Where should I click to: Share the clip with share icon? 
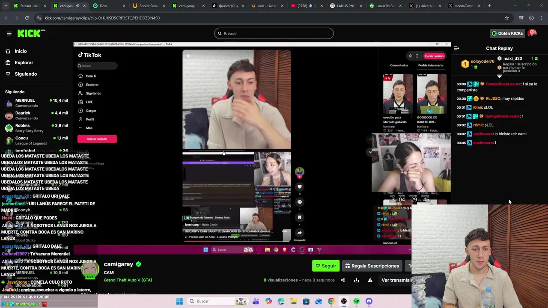342,280
